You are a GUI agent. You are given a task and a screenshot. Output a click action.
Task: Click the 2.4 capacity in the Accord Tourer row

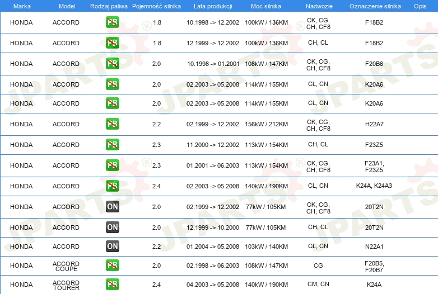click(x=156, y=284)
